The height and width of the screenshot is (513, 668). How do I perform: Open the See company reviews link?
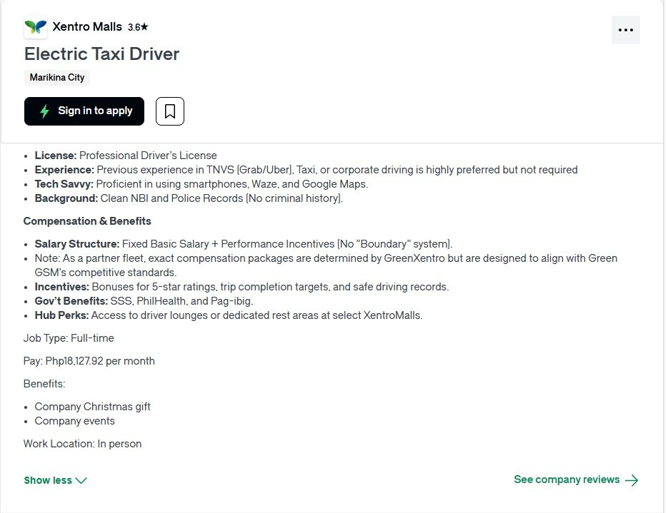pos(567,479)
